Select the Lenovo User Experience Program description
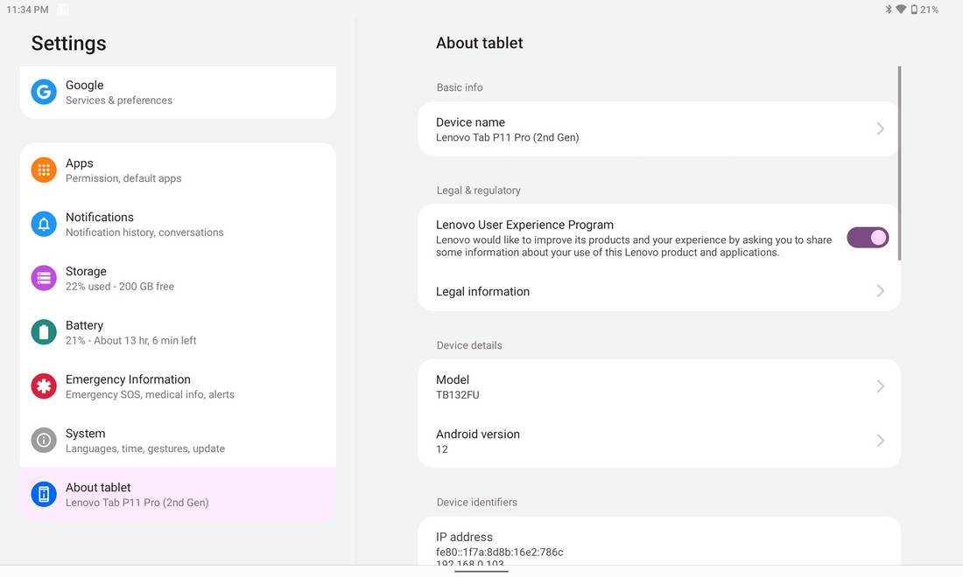 (634, 246)
